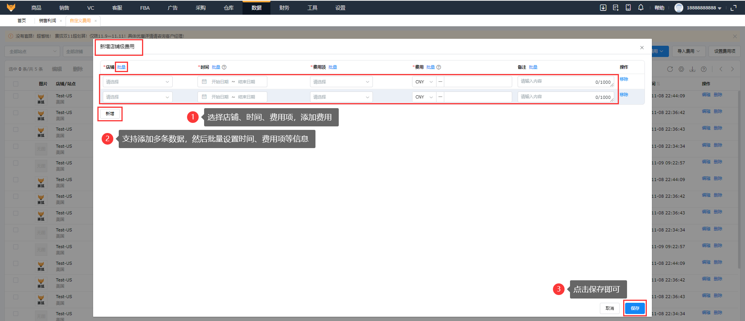Open the 财务 menu in the top navigation
Viewport: 745px width, 321px height.
(x=284, y=8)
